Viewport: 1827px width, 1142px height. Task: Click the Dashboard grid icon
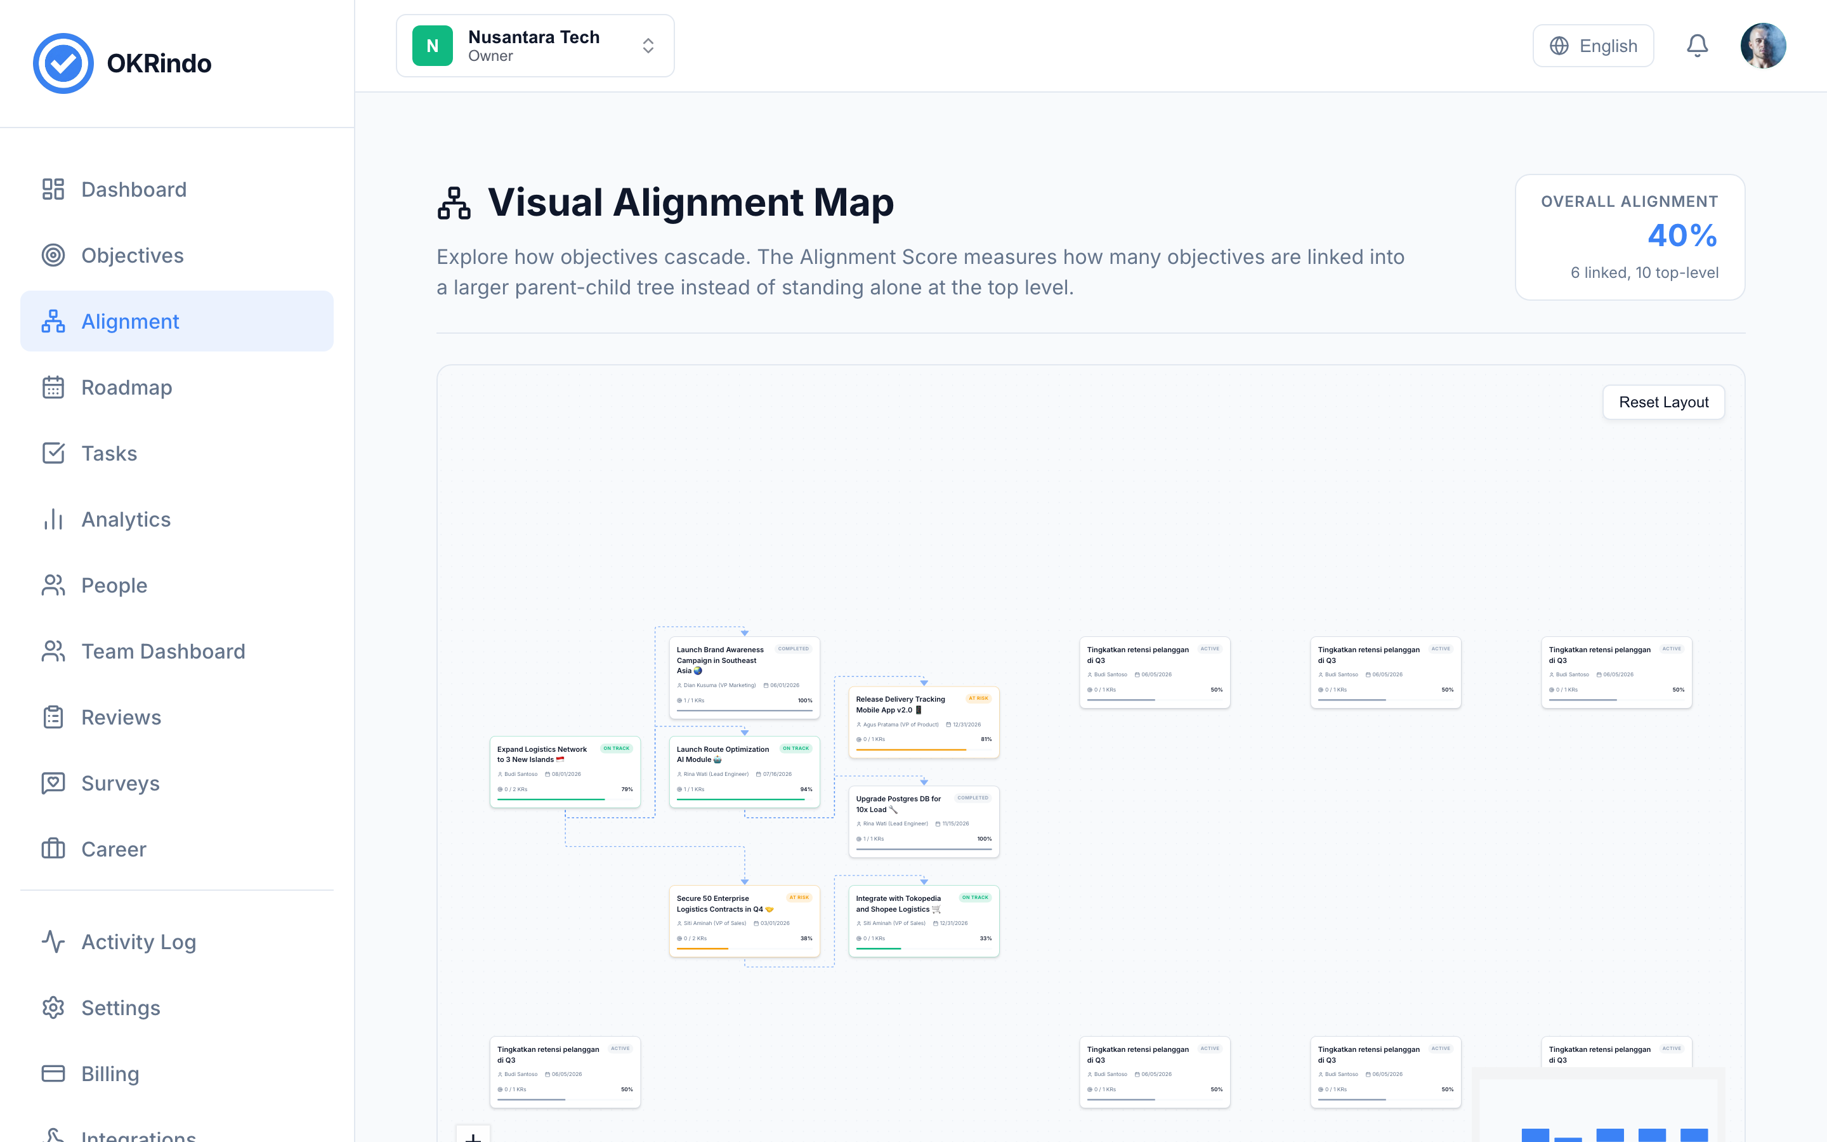click(x=53, y=189)
